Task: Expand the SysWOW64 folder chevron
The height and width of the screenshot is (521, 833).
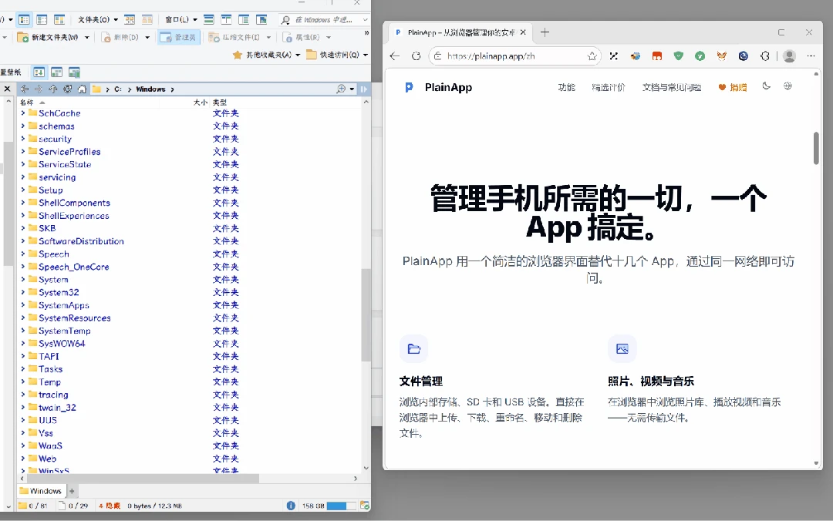Action: click(x=23, y=343)
